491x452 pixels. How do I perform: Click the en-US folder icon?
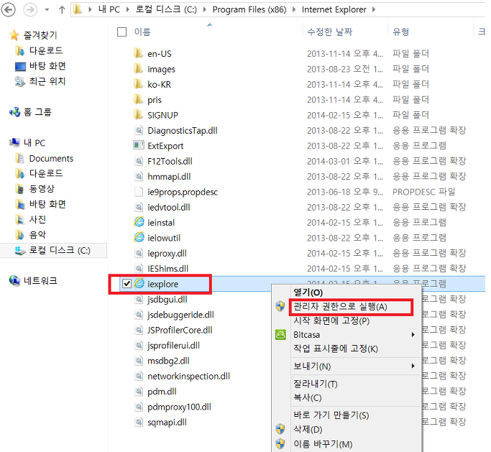click(139, 53)
